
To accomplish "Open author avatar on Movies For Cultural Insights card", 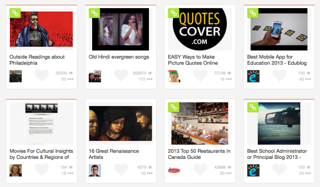I will pyautogui.click(x=15, y=170).
